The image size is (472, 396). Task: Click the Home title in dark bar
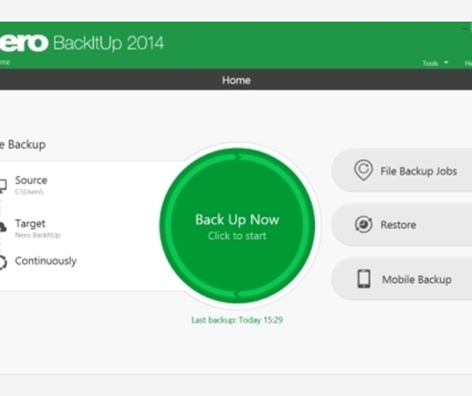[x=236, y=80]
